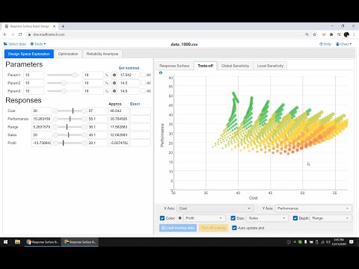The image size is (359, 269).
Task: Click the gear icon in Param1 row
Action: click(x=114, y=75)
